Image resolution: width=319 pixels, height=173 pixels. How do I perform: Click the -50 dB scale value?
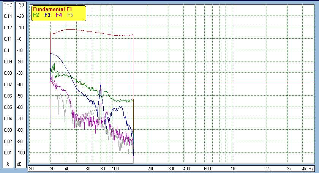click(x=20, y=96)
